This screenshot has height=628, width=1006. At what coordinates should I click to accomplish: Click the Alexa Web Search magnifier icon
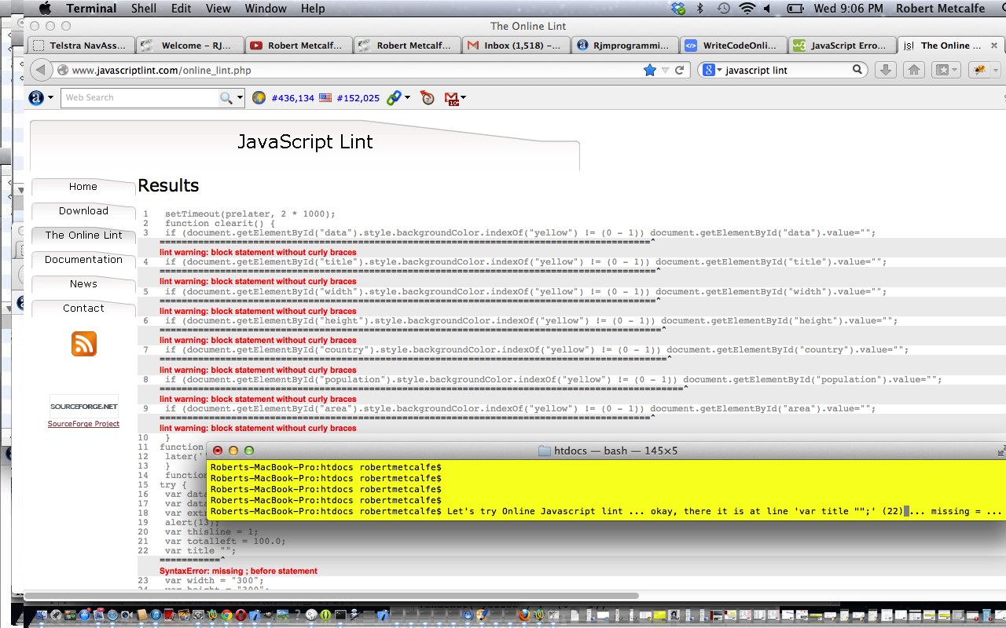click(x=226, y=98)
